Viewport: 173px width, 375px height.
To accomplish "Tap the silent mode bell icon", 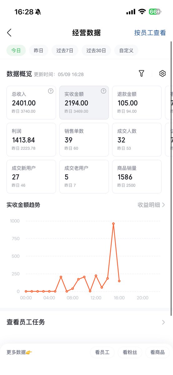I will 38,12.
